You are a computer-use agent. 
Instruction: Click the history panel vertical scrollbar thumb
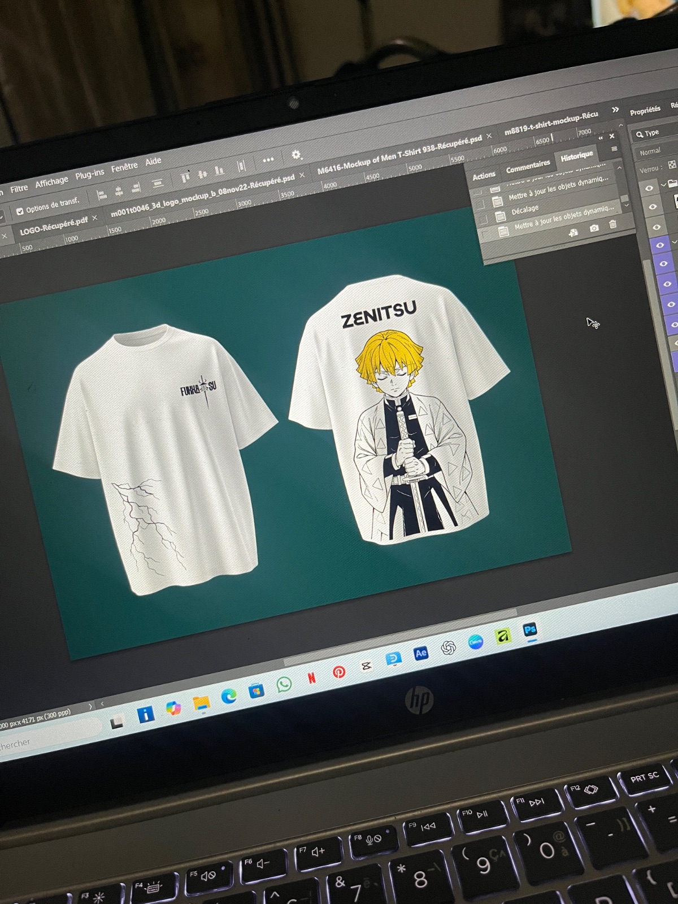(x=624, y=198)
